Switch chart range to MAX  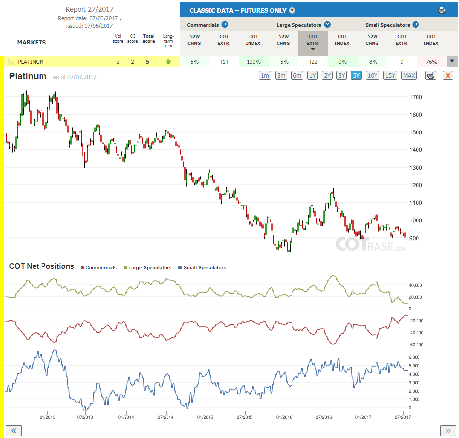coord(409,75)
